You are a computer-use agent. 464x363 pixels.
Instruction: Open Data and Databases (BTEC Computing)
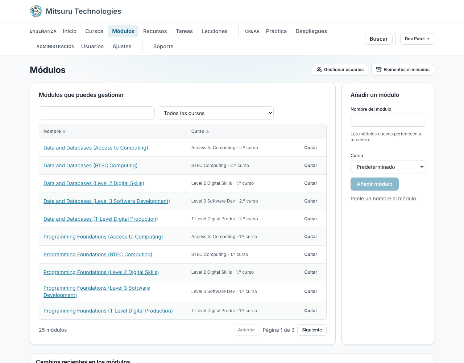[x=91, y=166]
